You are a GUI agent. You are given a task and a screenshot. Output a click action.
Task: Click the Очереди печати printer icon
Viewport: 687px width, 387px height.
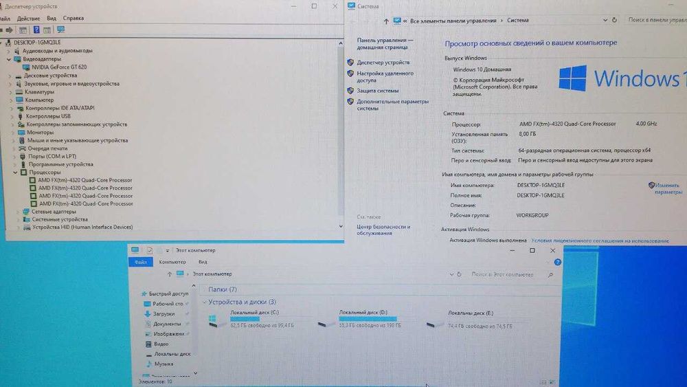(23, 148)
